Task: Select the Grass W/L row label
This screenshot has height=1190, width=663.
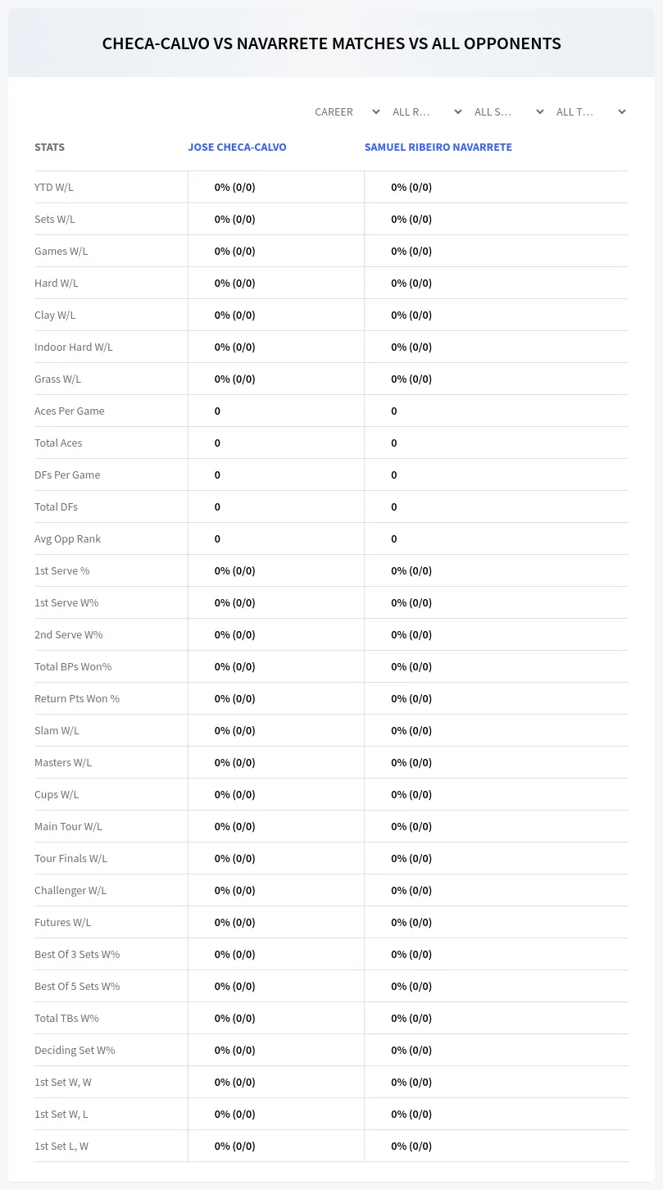Action: coord(58,379)
